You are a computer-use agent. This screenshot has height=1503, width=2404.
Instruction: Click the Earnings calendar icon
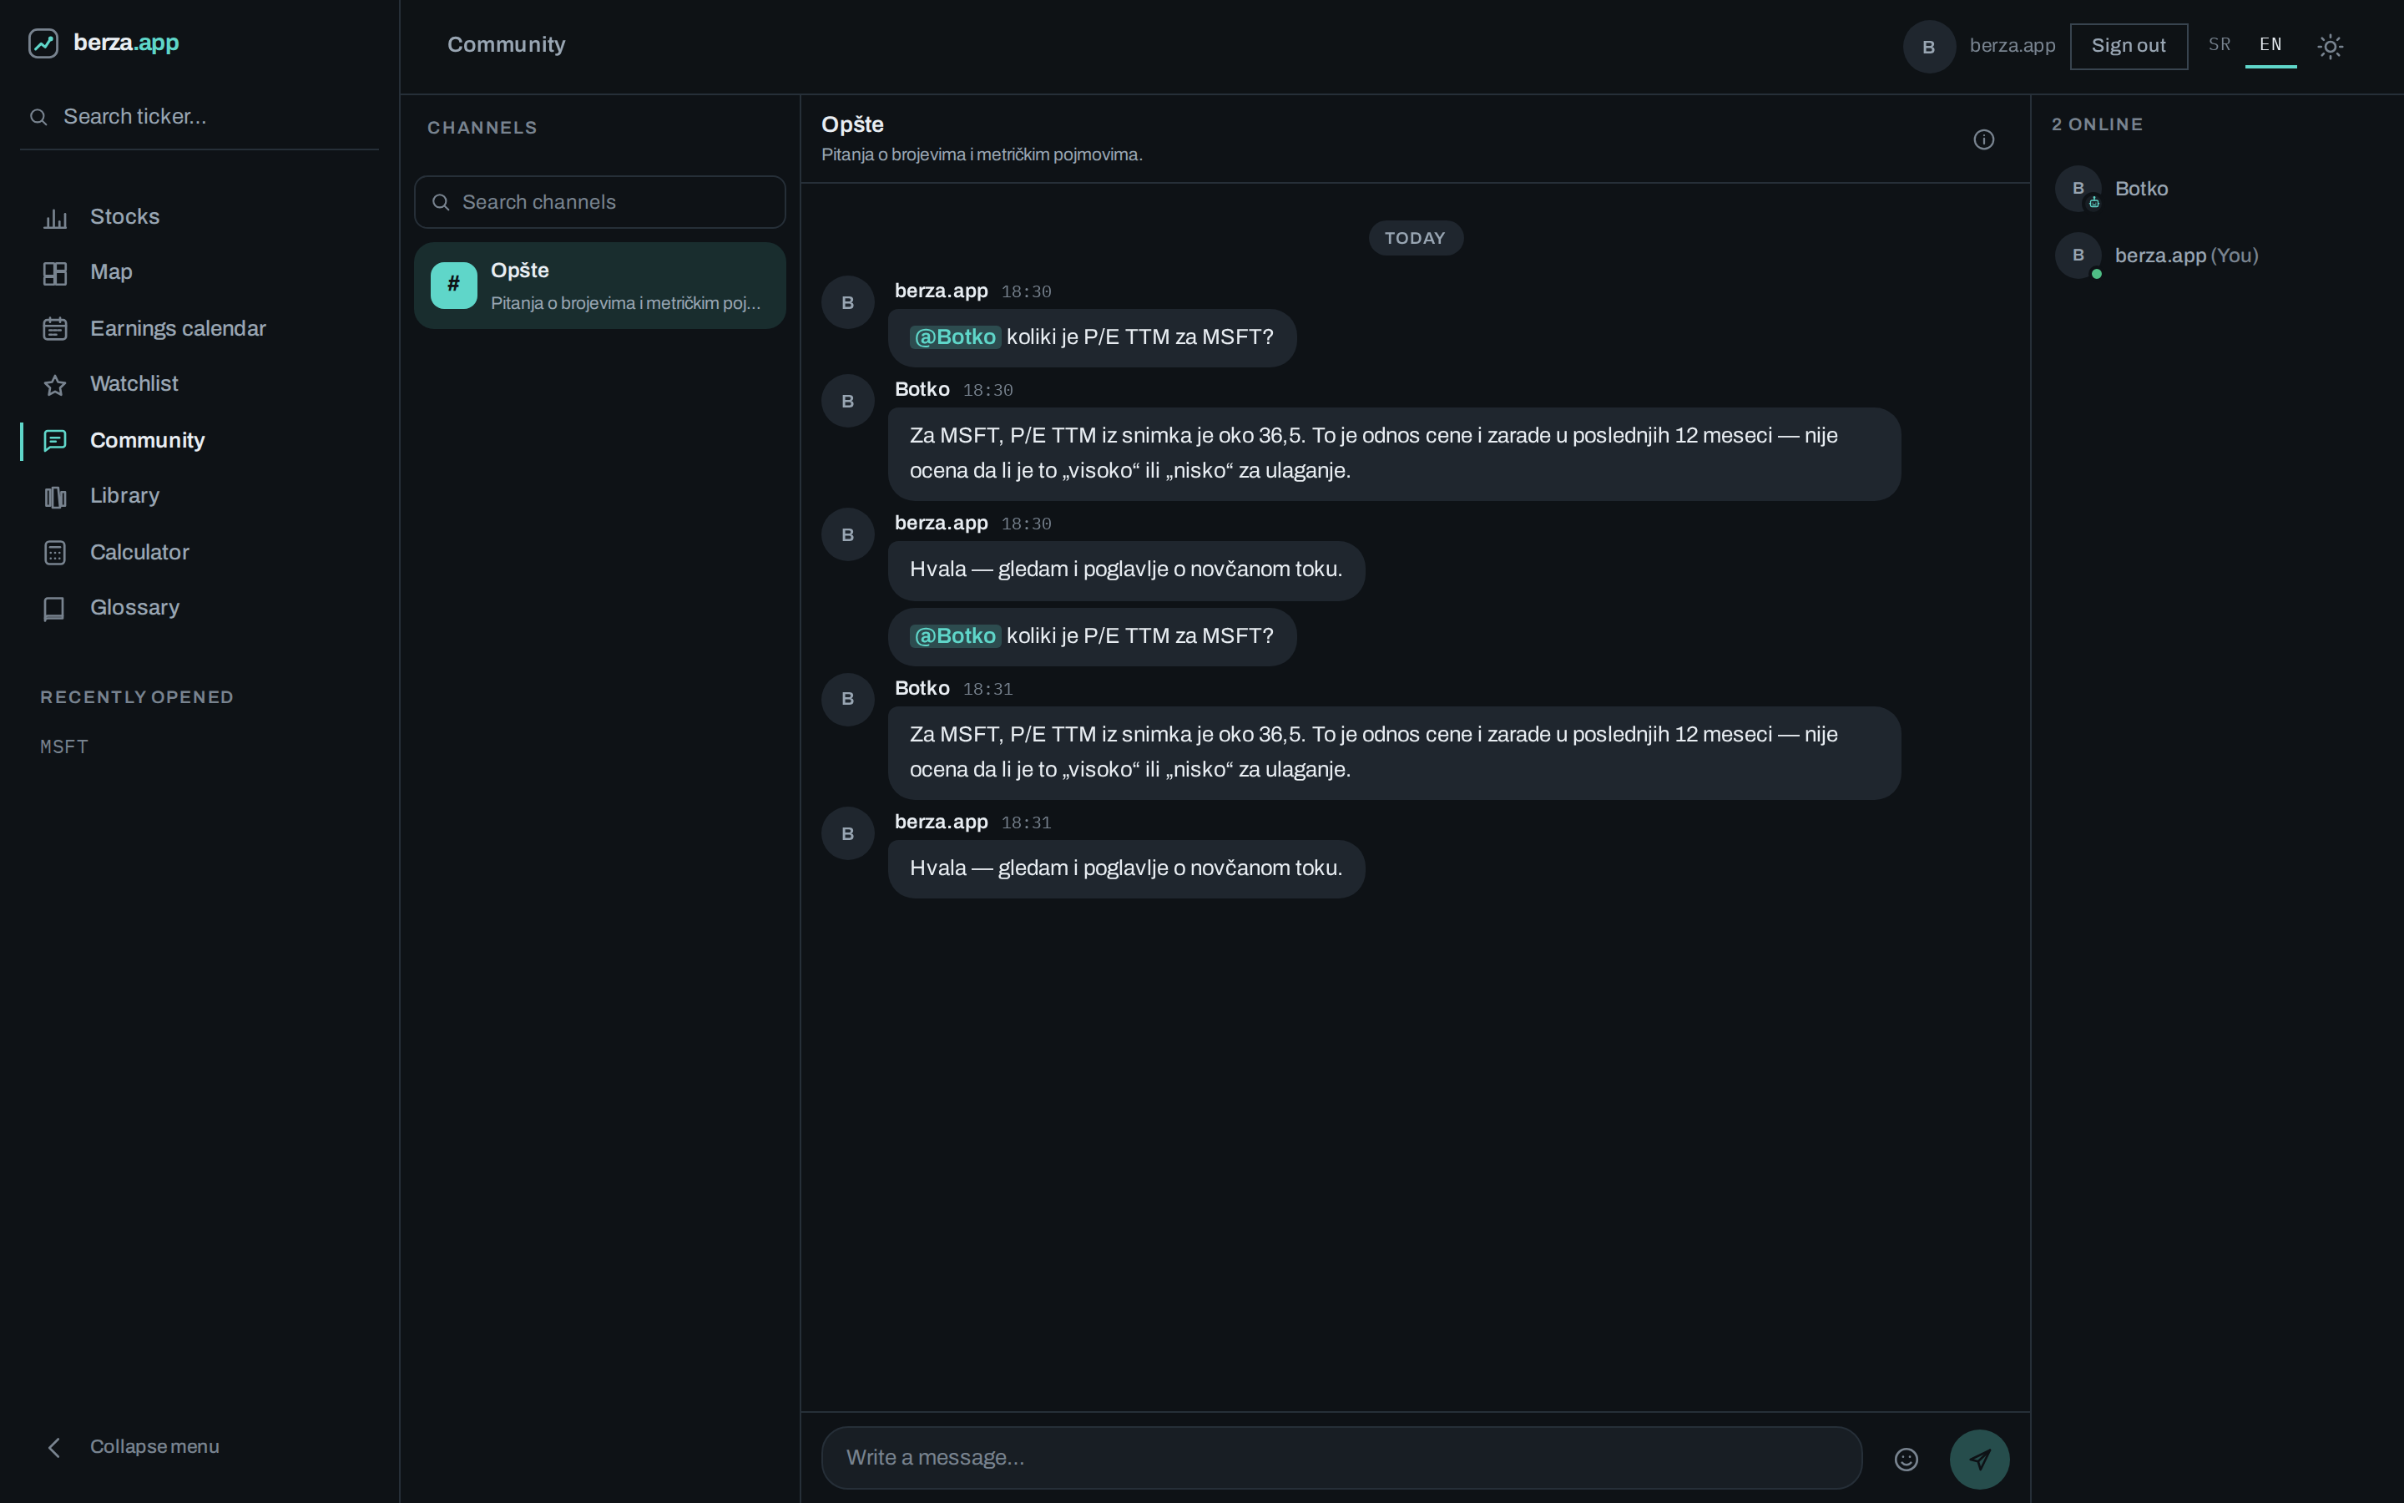tap(56, 329)
